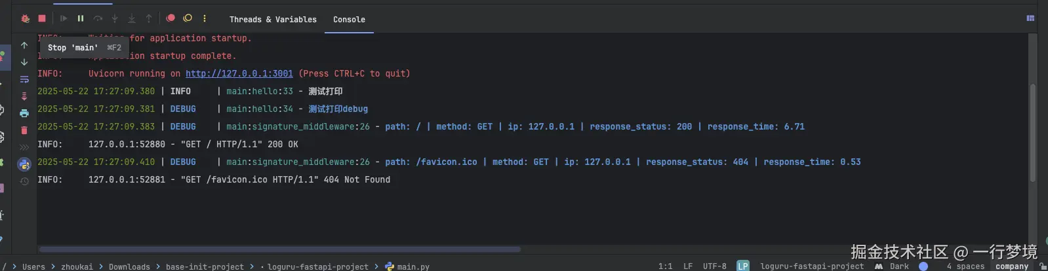The image size is (1048, 271).
Task: Clear console with the trash icon
Action: pyautogui.click(x=24, y=130)
